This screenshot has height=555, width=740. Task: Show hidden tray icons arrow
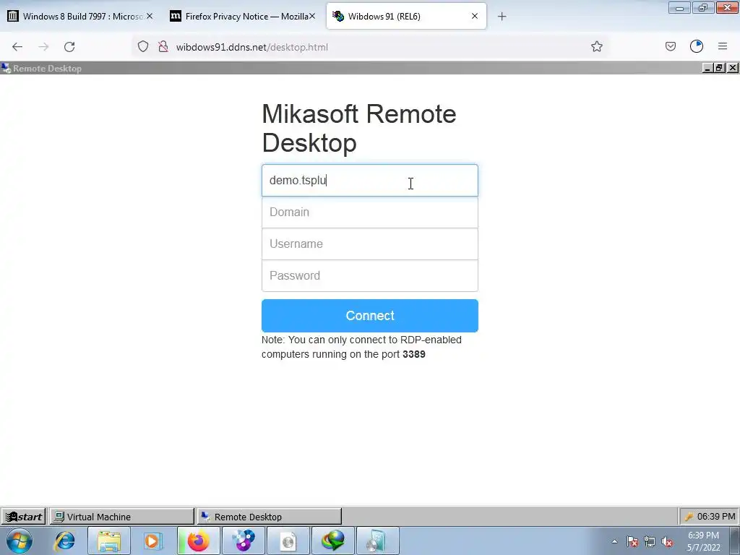(614, 542)
